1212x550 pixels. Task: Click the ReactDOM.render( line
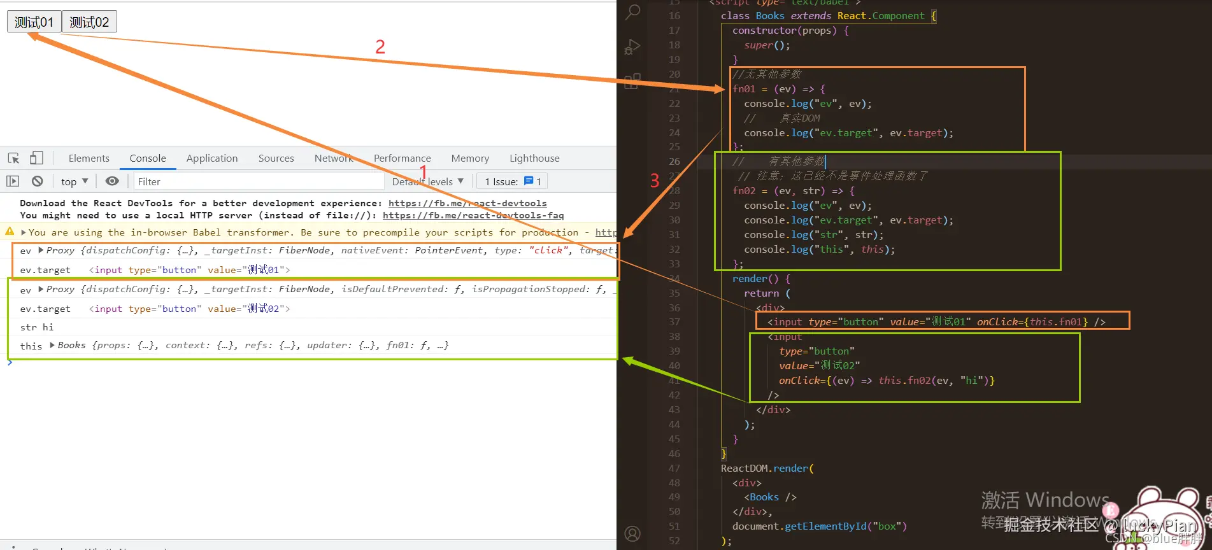tap(767, 469)
